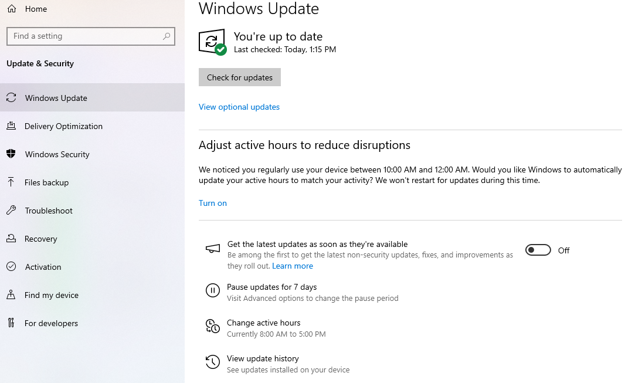Select Troubleshoot in sidebar
The image size is (625, 383).
[x=92, y=211]
